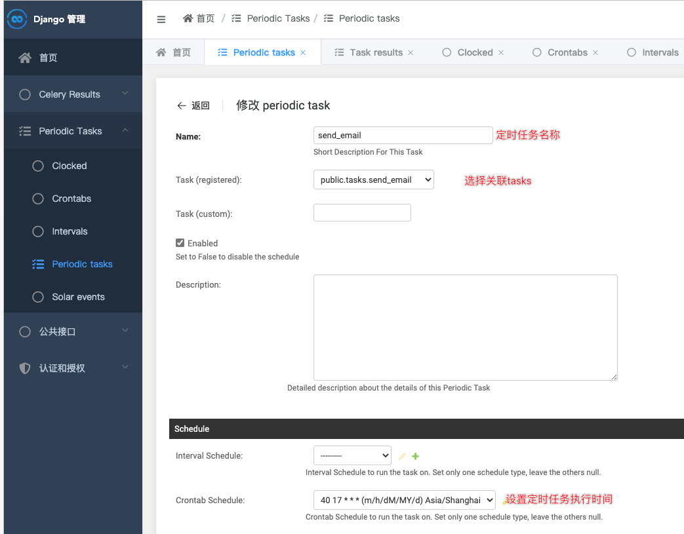This screenshot has height=534, width=684.
Task: Expand the 认证和授权 menu chevron
Action: pyautogui.click(x=125, y=367)
